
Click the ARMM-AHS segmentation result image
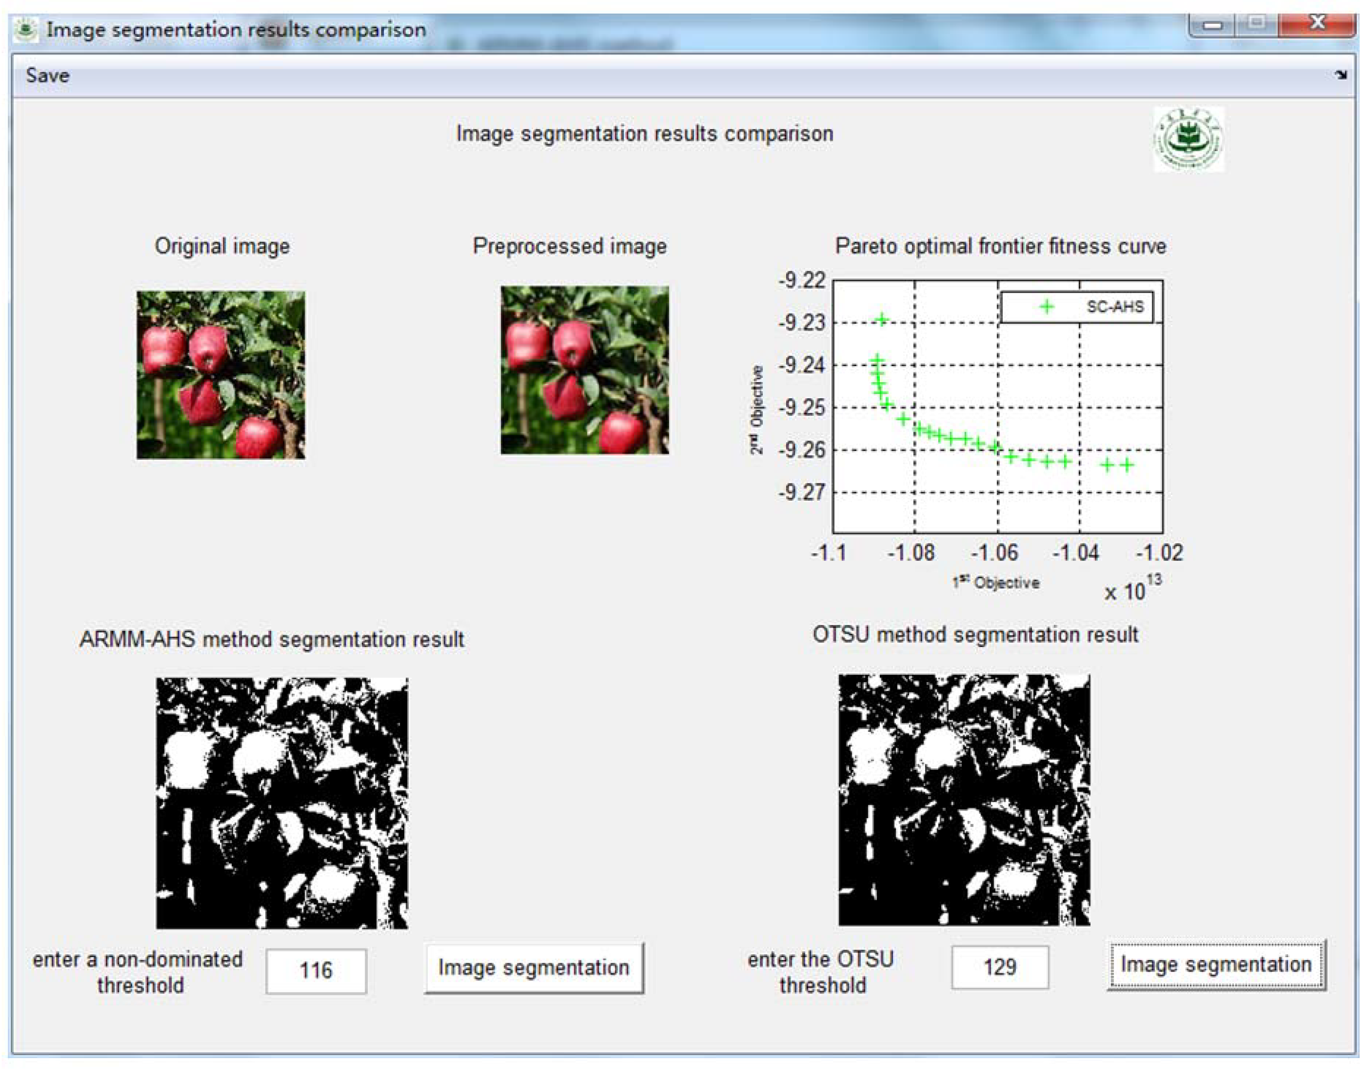tap(282, 803)
